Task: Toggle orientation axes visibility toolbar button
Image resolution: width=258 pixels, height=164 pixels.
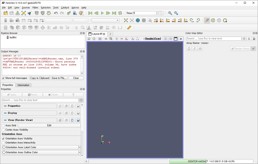Action: [x=207, y=20]
